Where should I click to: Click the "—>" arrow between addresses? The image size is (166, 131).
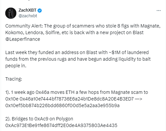pos(139,99)
